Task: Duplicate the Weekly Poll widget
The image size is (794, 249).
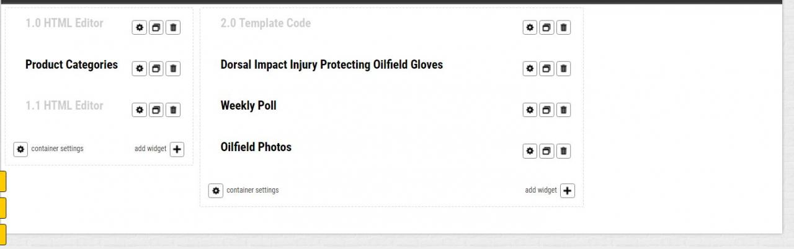Action: 546,110
